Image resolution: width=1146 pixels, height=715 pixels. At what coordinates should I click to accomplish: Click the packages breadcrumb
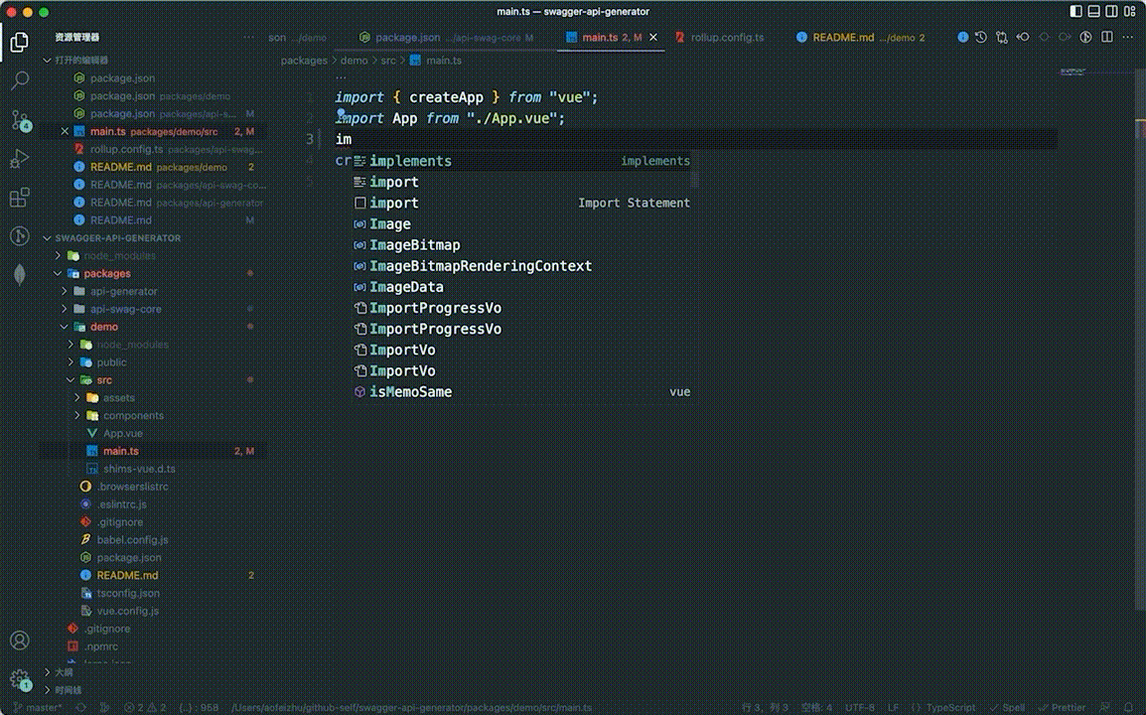(x=304, y=61)
